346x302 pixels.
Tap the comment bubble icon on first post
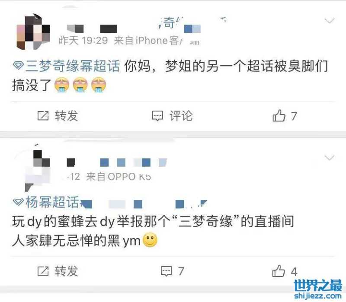[157, 116]
